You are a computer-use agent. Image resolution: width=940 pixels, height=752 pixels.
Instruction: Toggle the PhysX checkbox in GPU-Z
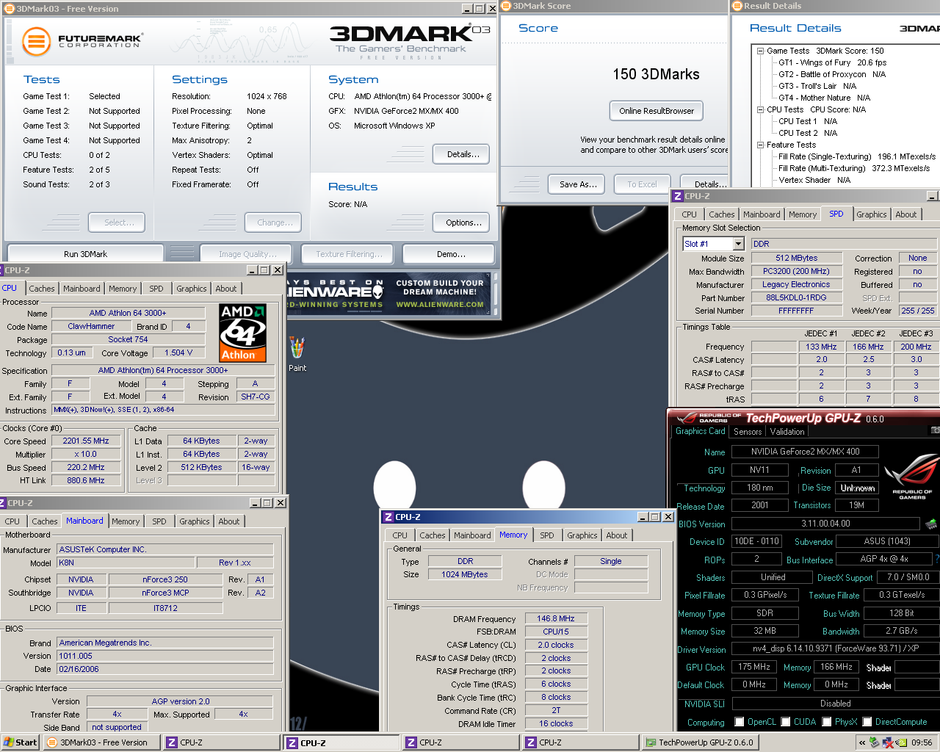827,722
